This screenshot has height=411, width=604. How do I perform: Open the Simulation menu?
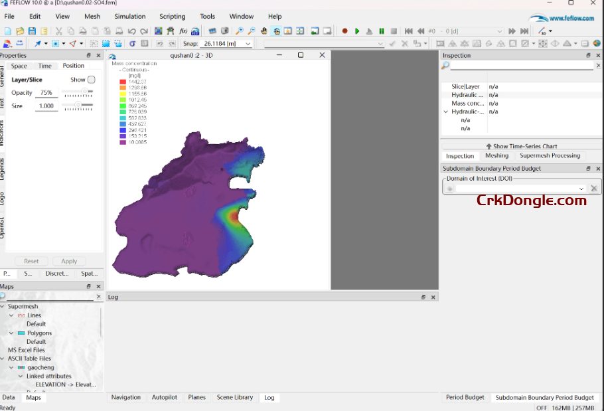(130, 17)
